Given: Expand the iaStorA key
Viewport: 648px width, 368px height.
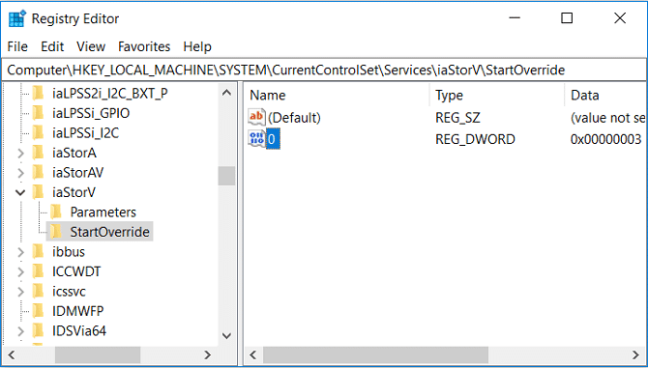Looking at the screenshot, I should (x=20, y=153).
